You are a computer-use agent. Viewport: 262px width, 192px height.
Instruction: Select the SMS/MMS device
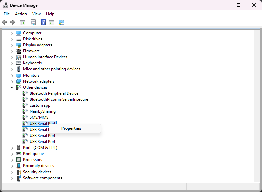tap(39, 117)
